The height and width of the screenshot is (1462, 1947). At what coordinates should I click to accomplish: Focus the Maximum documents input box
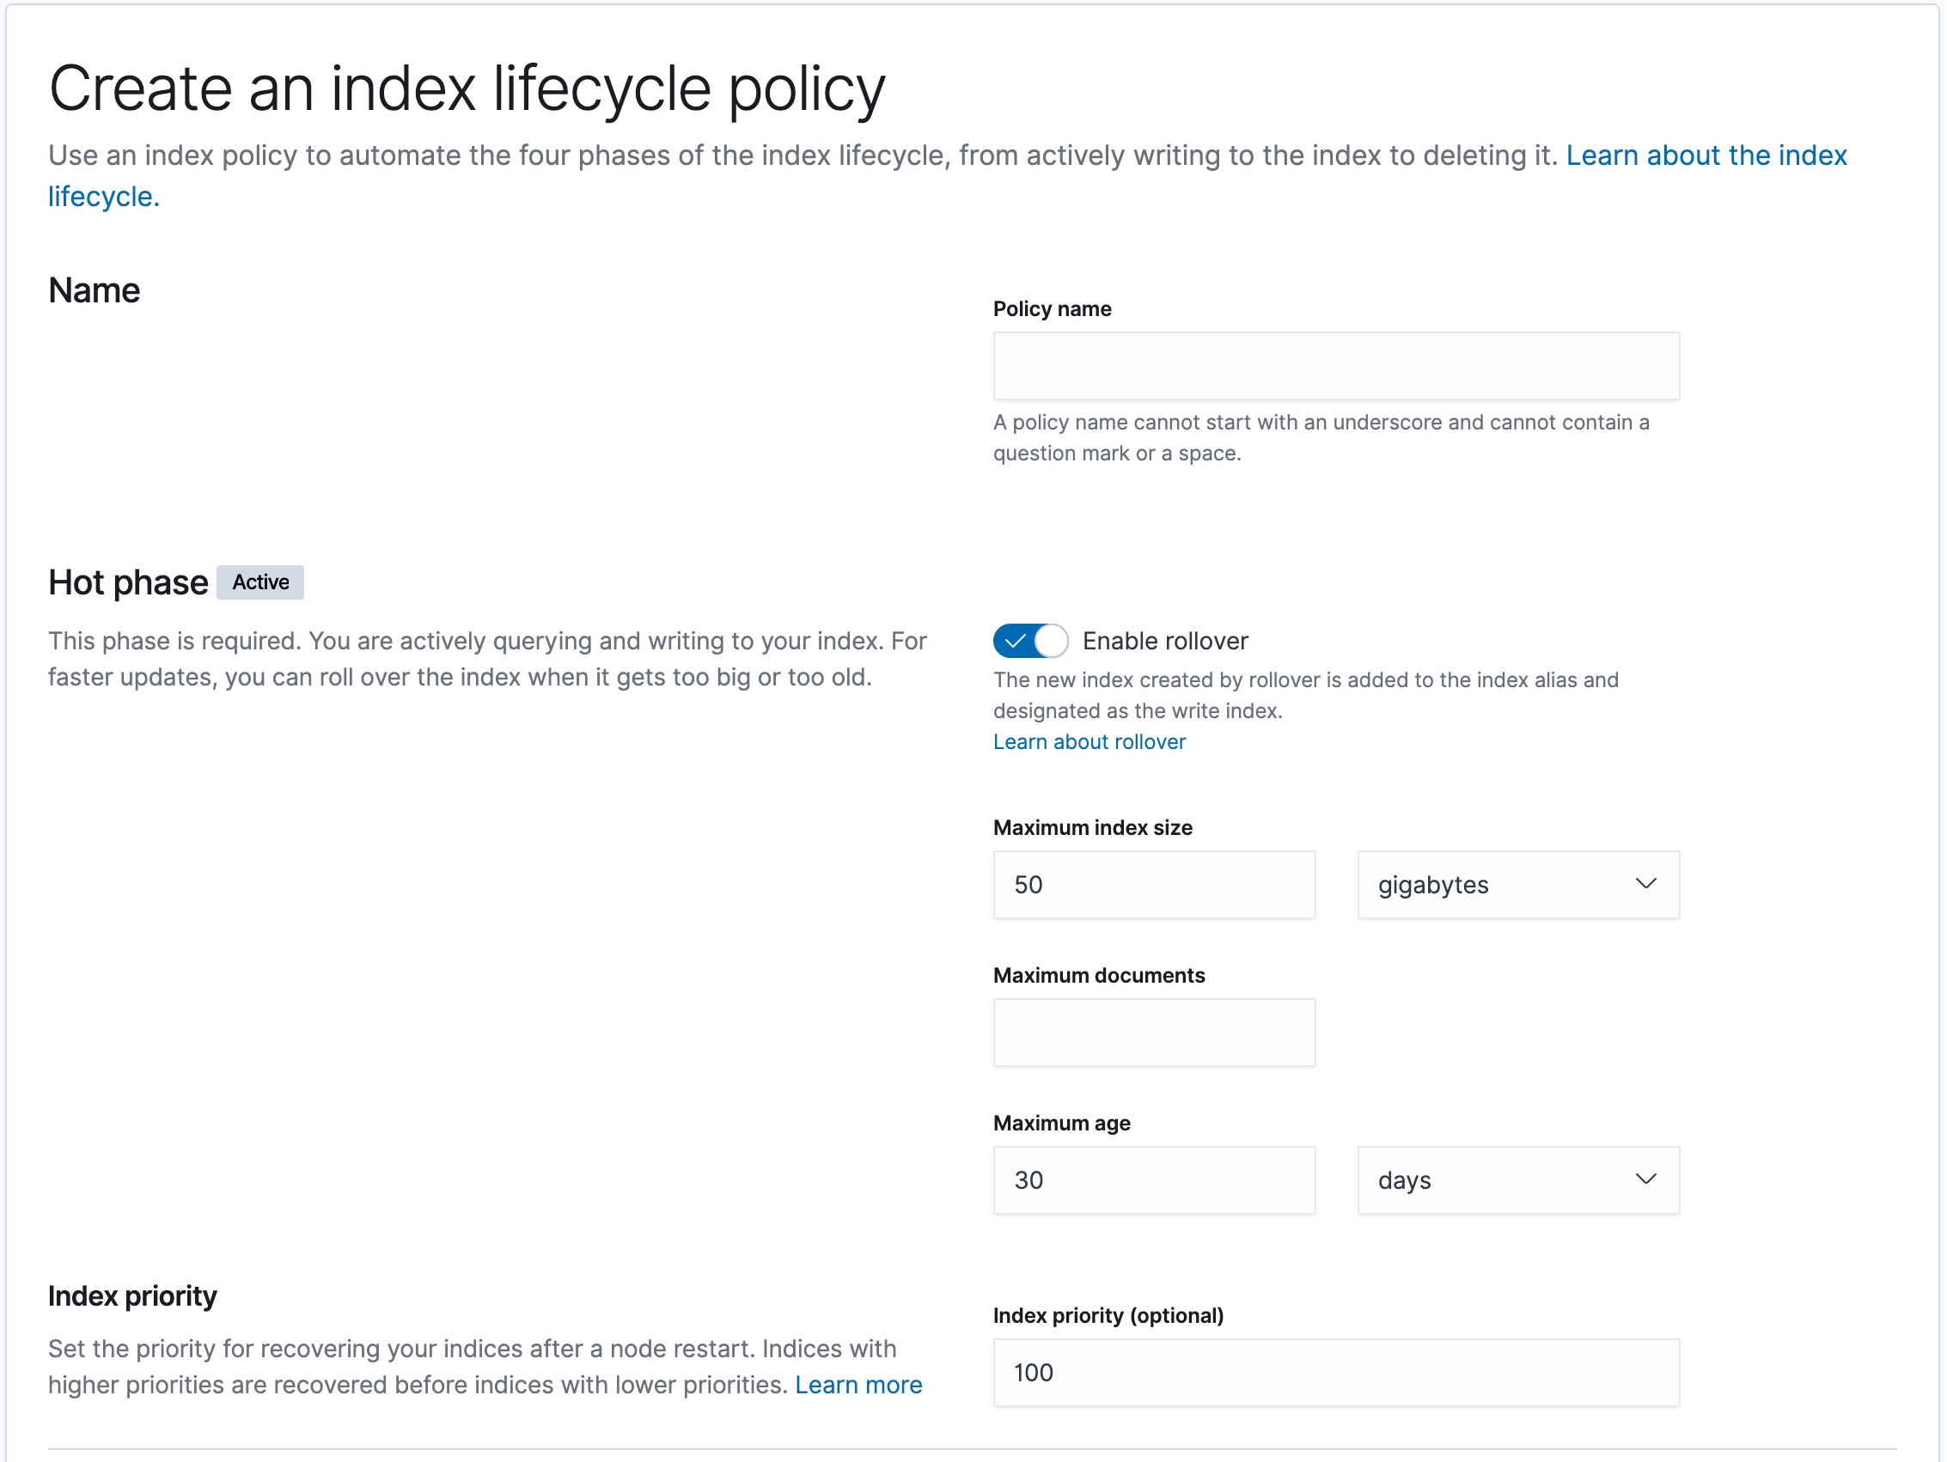[x=1153, y=1033]
